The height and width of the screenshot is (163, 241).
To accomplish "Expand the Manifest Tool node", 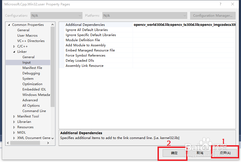I will coord(14,116).
